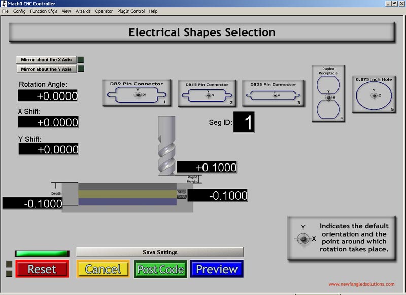406x295 pixels.
Task: Click the Save Settings button
Action: pyautogui.click(x=160, y=252)
